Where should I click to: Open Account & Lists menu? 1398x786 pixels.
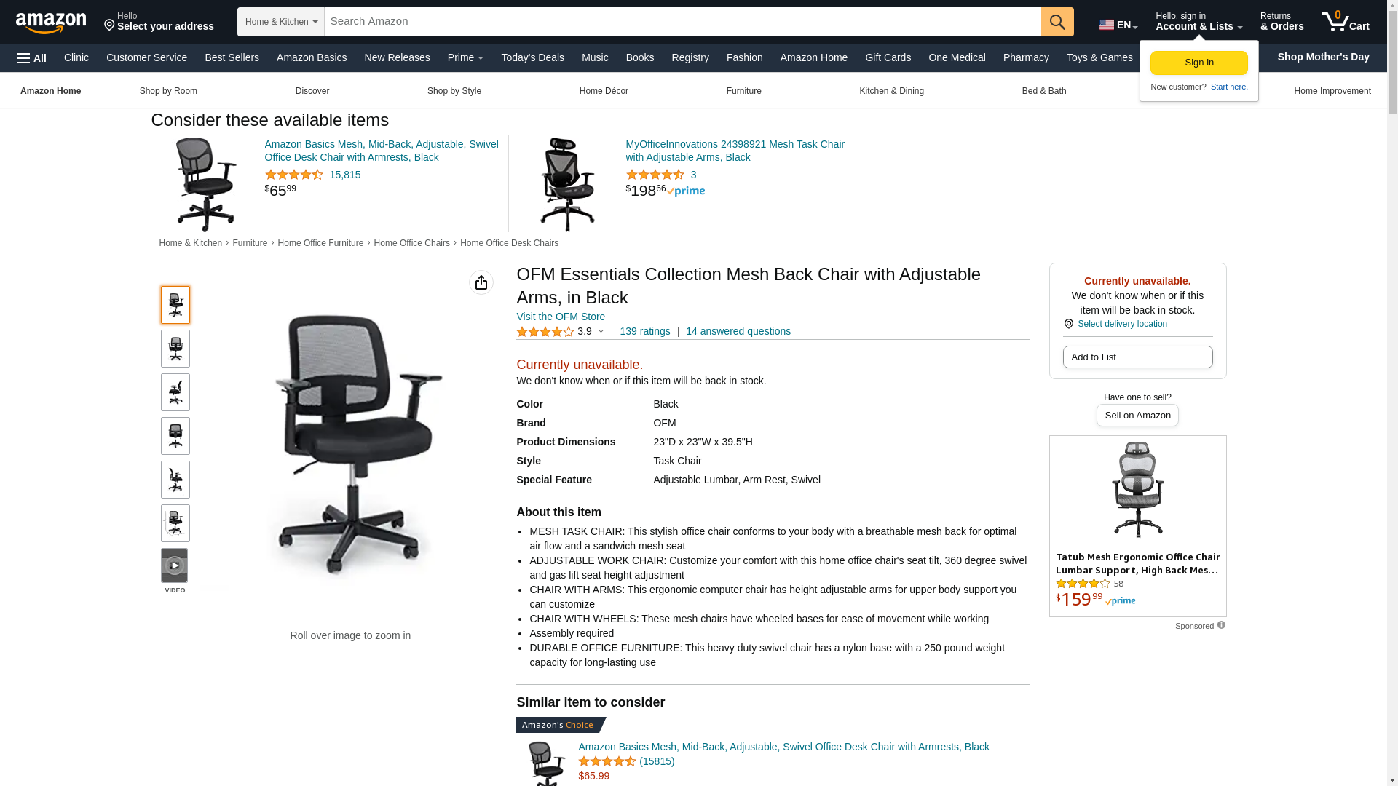[1198, 22]
